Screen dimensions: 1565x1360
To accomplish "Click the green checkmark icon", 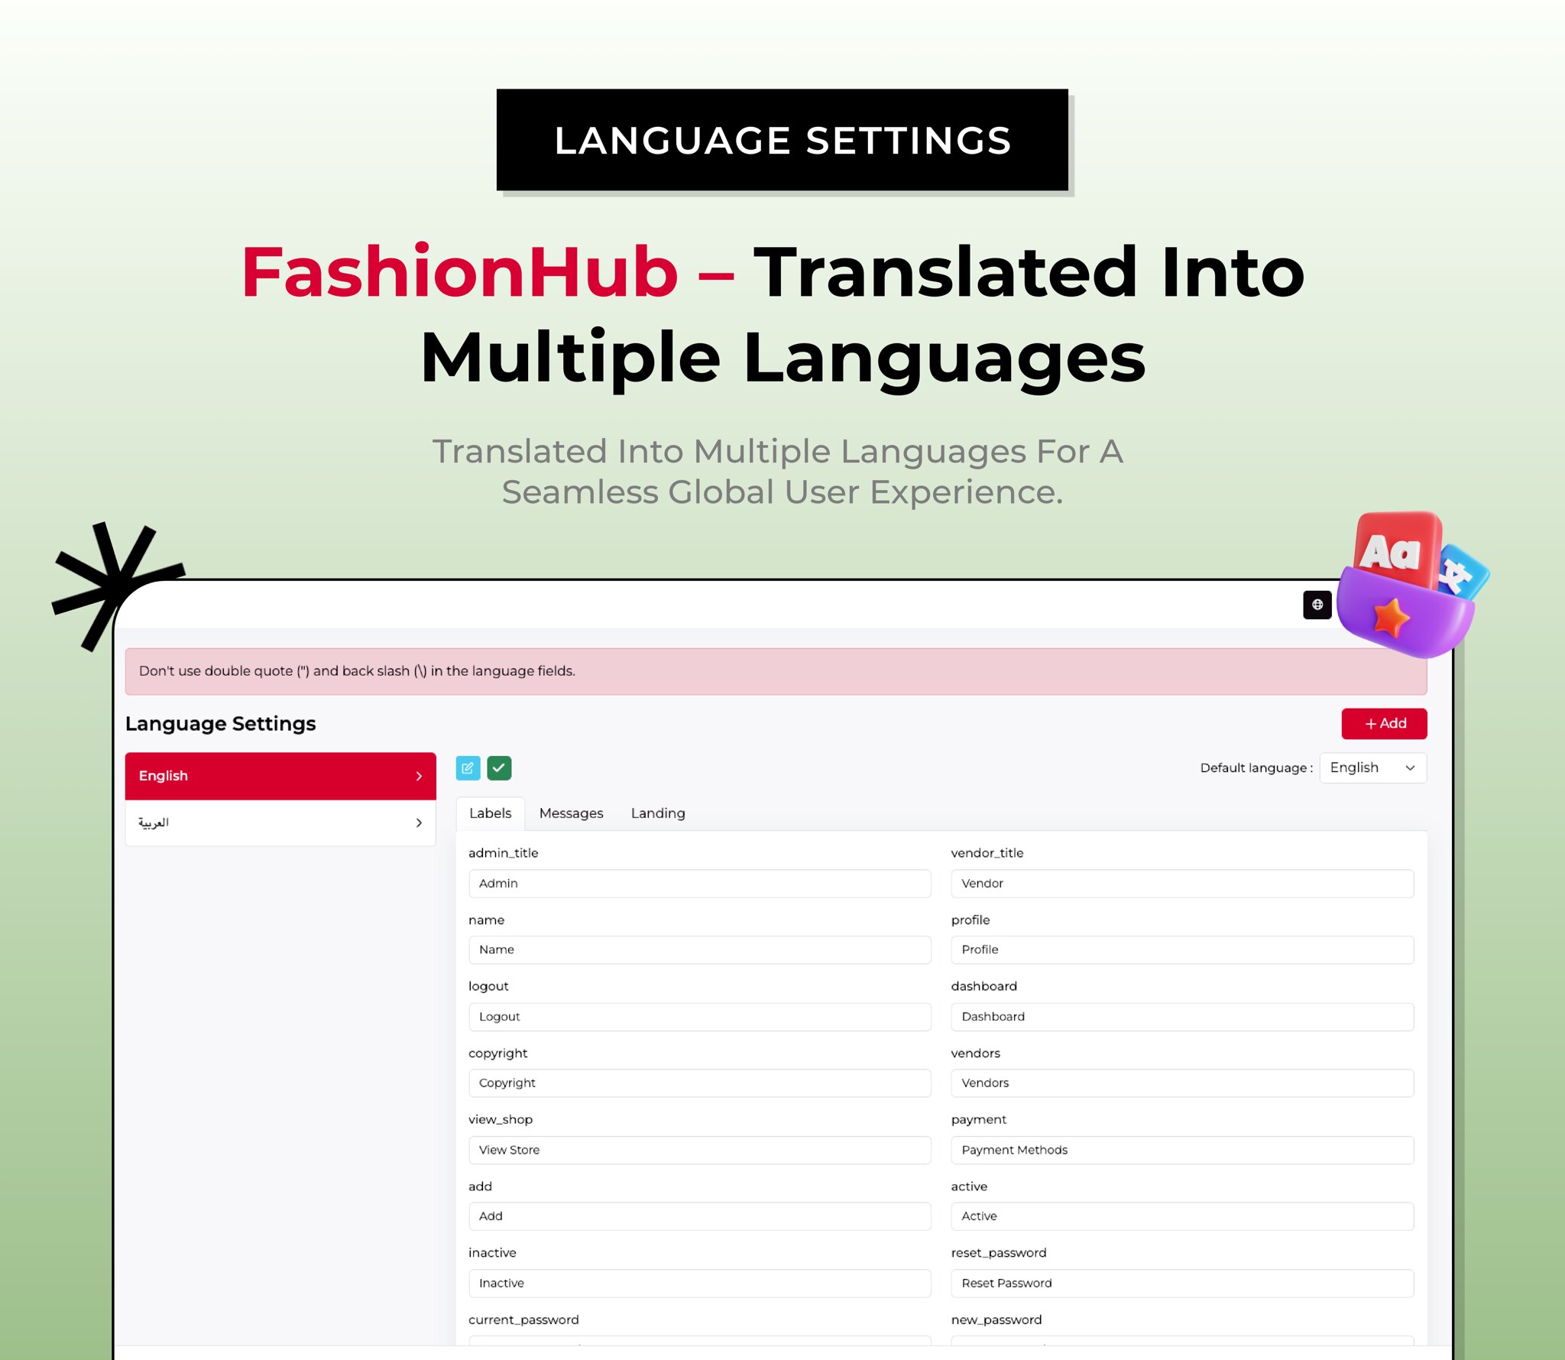I will [x=499, y=768].
